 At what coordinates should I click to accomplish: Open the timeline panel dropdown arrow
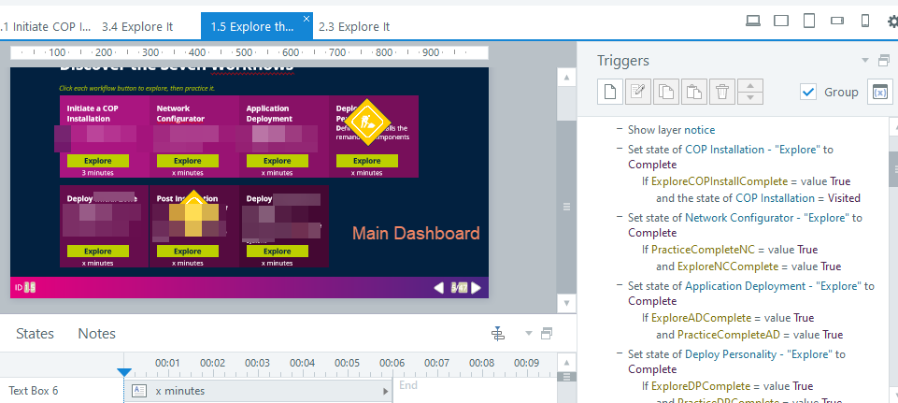coord(529,334)
